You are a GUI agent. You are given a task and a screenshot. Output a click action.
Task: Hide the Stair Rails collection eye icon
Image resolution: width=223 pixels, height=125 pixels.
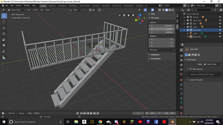pyautogui.click(x=220, y=30)
